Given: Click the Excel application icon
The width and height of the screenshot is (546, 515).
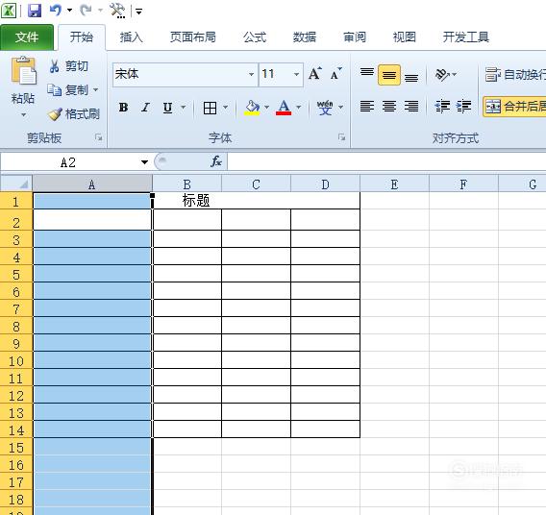Looking at the screenshot, I should pyautogui.click(x=9, y=11).
